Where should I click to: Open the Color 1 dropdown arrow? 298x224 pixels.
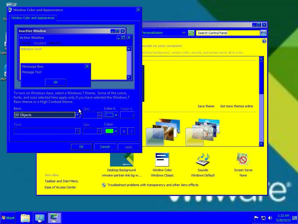click(116, 115)
